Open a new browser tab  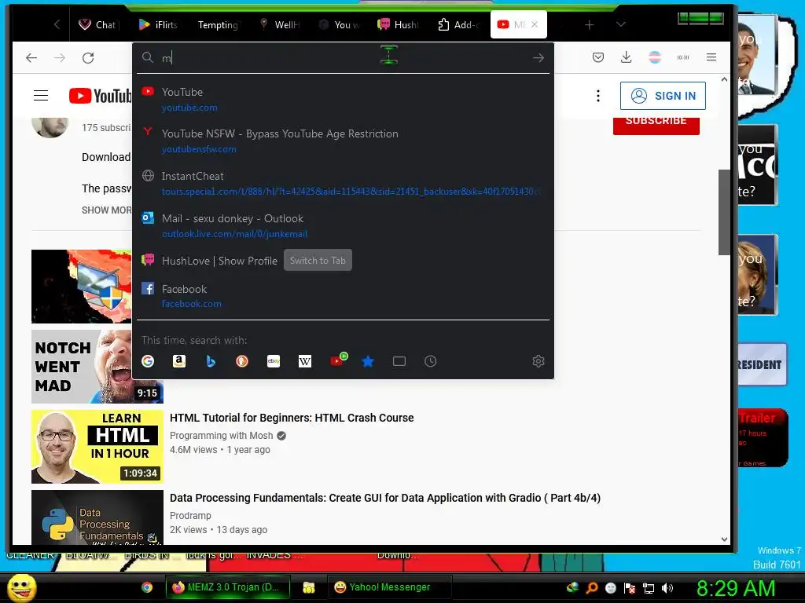(590, 24)
